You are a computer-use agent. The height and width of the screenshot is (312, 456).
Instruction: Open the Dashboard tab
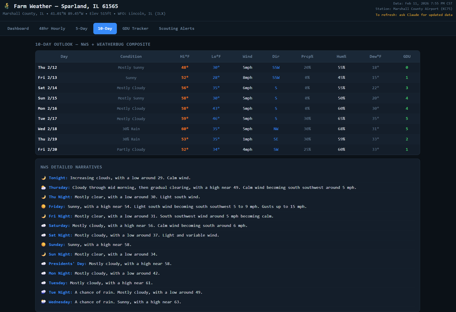18,28
